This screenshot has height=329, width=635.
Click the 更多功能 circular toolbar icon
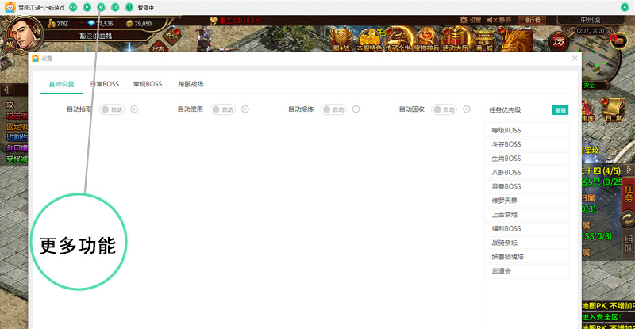(x=101, y=6)
